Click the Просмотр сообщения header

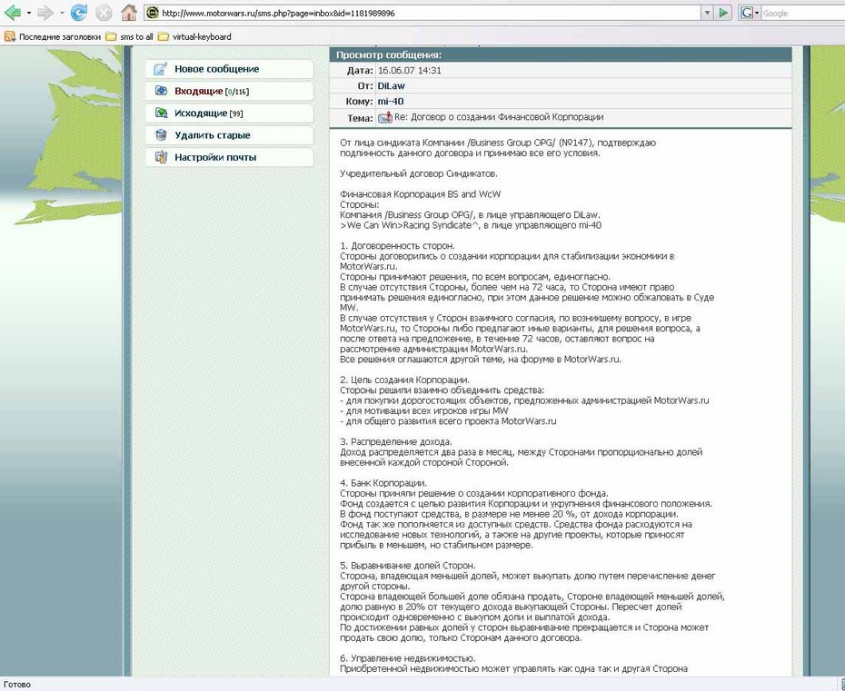pyautogui.click(x=389, y=54)
